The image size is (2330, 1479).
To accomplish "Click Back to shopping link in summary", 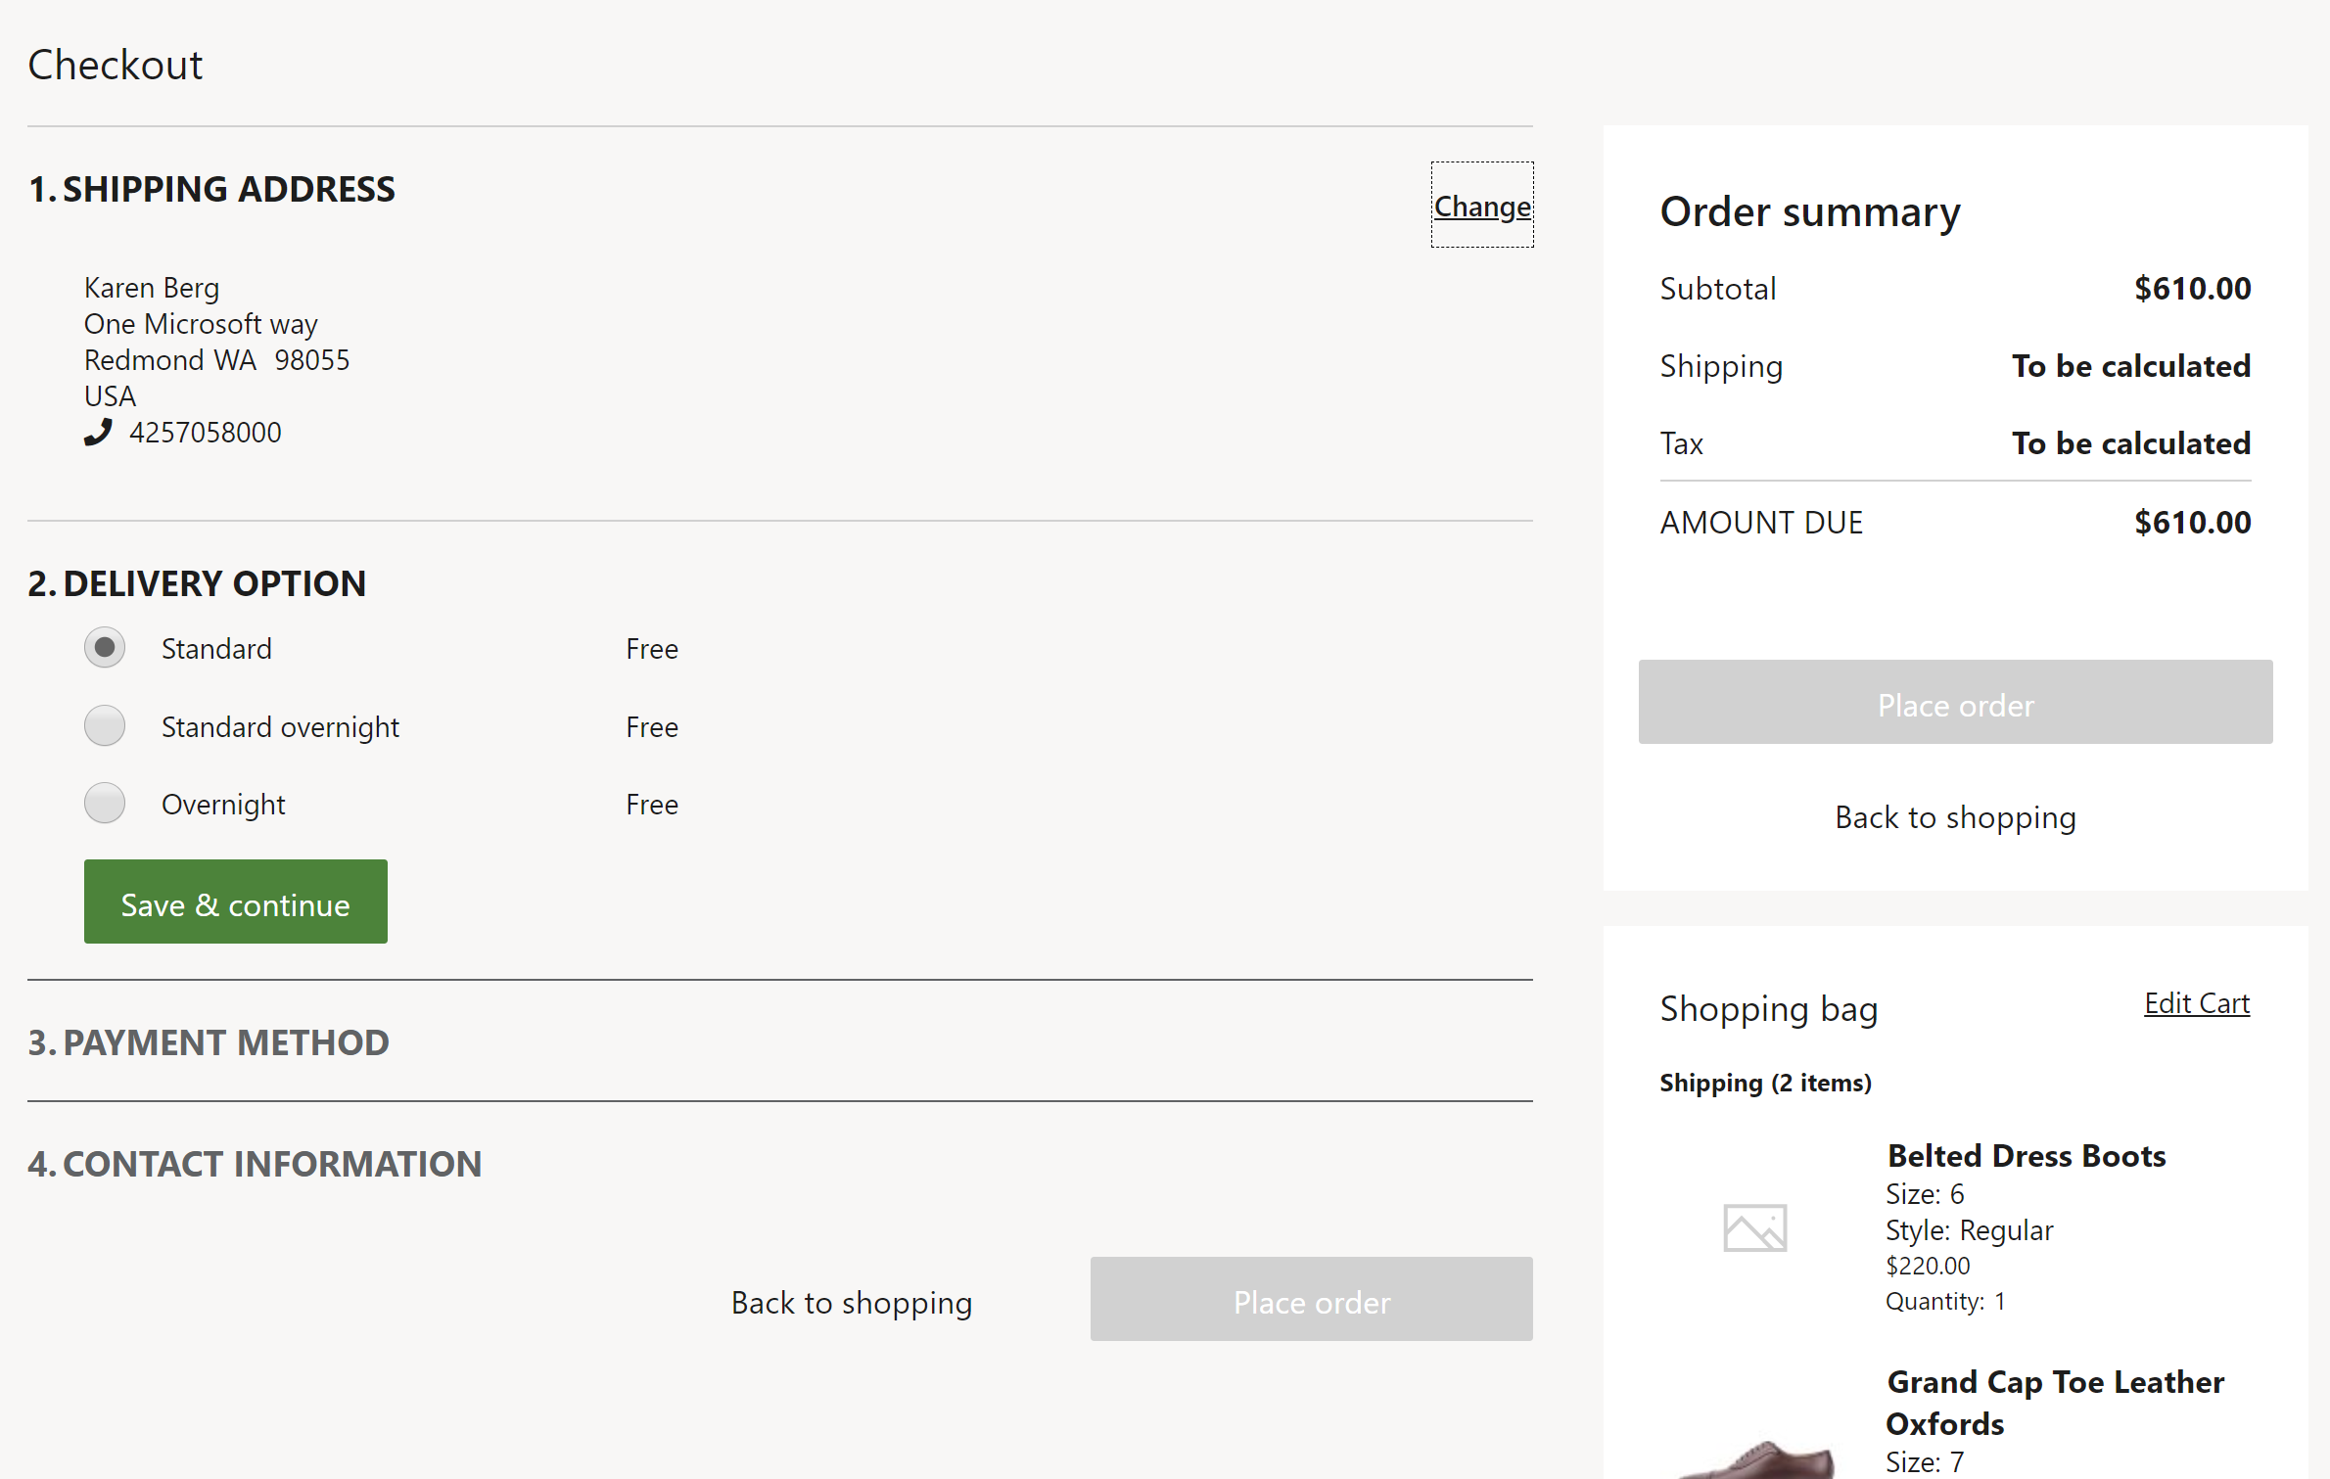I will 1956,816.
